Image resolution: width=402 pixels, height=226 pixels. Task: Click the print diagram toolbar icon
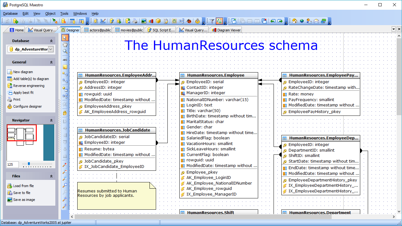[135, 21]
